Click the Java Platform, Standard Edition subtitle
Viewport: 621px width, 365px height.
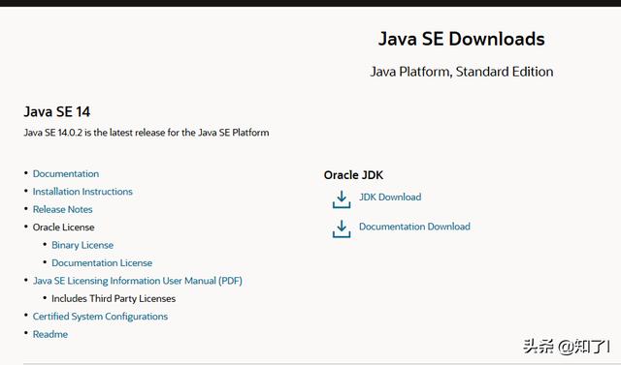coord(462,72)
